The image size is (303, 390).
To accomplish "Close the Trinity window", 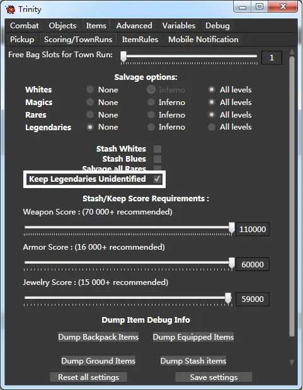I will tap(283, 6).
